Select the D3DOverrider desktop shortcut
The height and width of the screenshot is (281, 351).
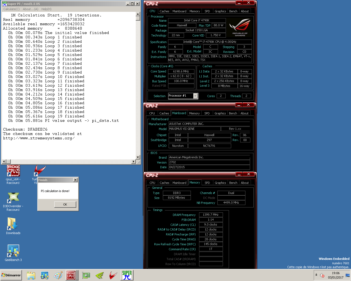(x=13, y=202)
